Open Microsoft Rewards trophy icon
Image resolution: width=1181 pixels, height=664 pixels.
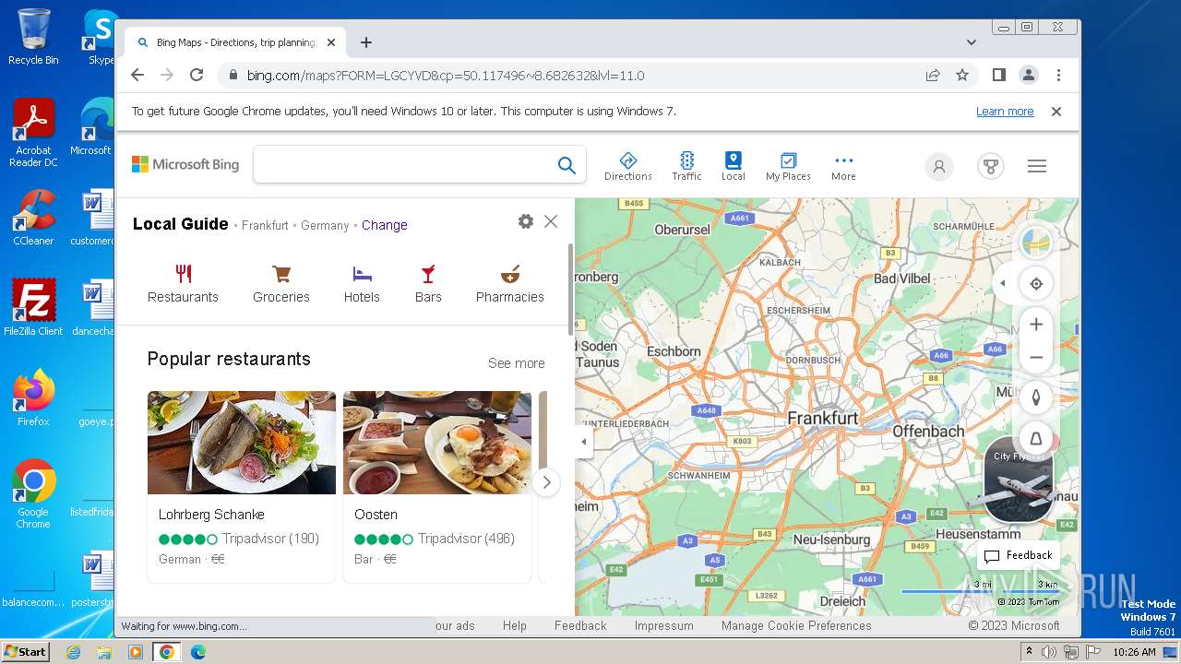click(x=991, y=166)
